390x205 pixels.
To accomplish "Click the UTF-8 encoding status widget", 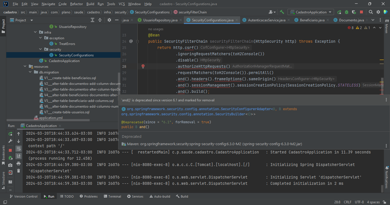I will 359,202.
